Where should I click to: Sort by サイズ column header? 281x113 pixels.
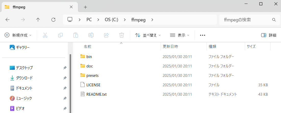251,47
